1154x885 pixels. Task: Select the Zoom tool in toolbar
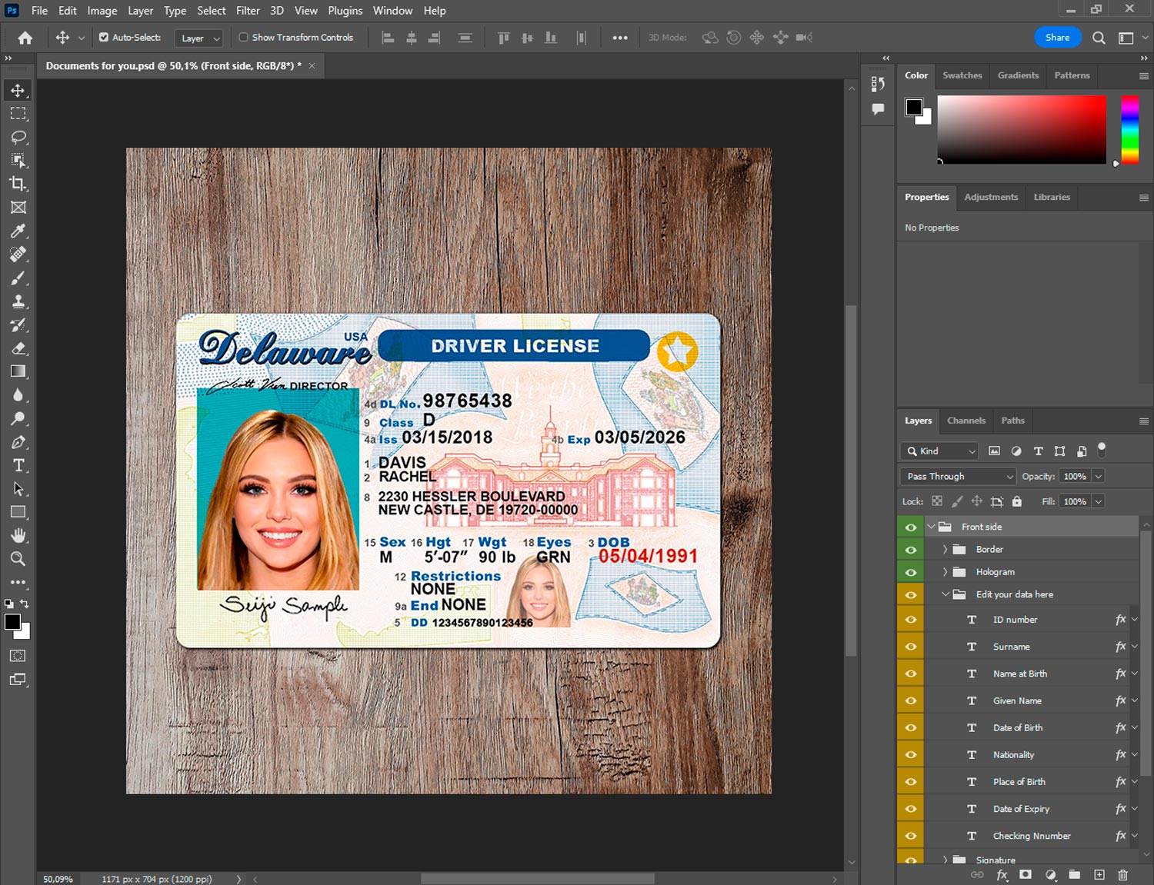click(18, 559)
